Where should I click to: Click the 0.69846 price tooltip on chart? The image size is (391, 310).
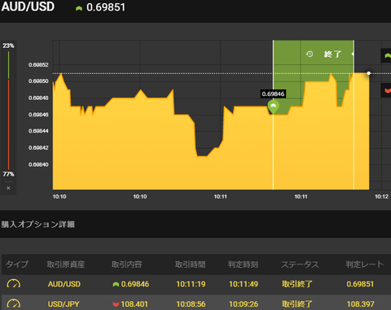coord(273,94)
